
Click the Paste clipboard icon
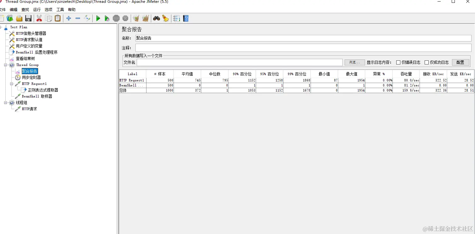click(58, 19)
